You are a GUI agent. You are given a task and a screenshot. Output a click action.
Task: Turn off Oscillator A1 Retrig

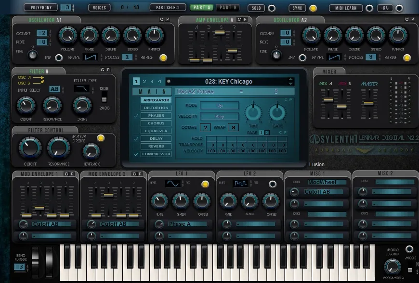[x=163, y=58]
